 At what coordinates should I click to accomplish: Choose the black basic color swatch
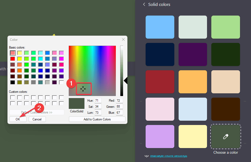13,82
